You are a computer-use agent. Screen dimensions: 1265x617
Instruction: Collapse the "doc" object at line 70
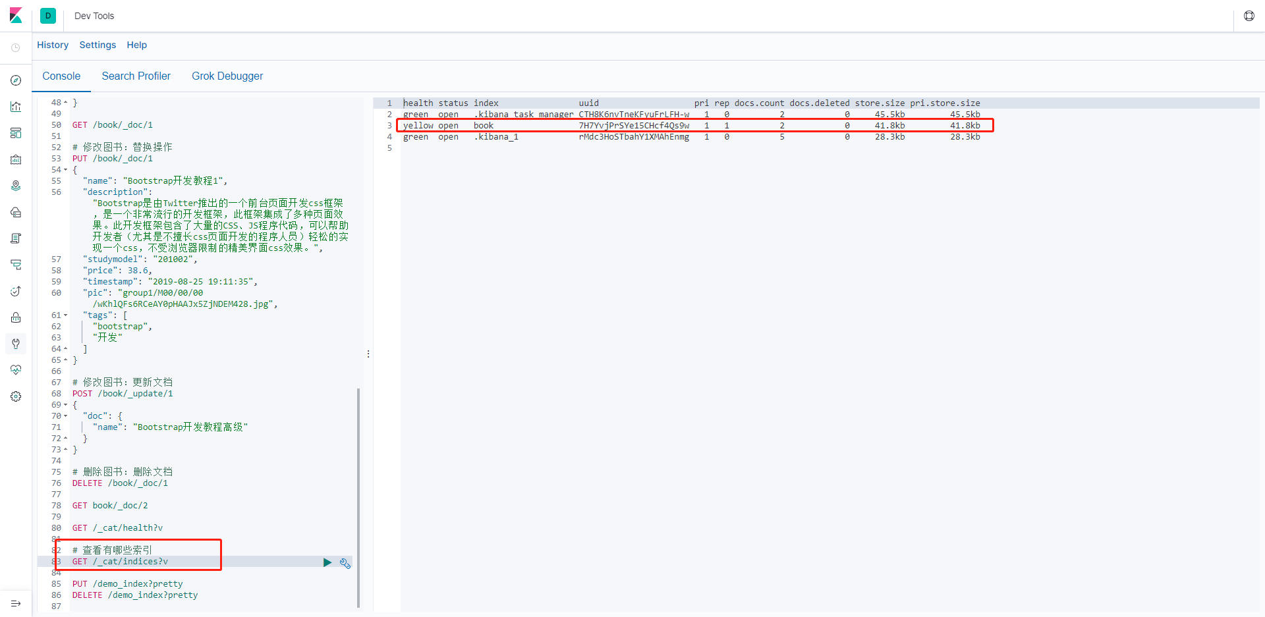pos(66,416)
